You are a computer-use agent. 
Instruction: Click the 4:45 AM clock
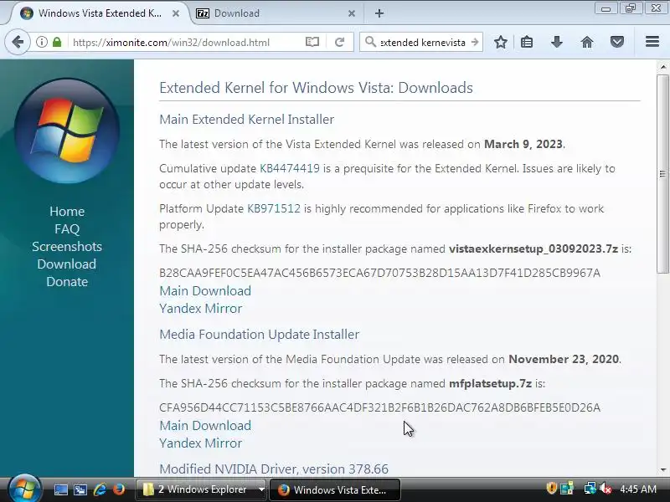click(638, 489)
